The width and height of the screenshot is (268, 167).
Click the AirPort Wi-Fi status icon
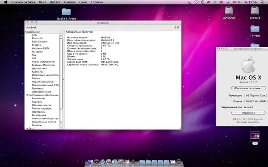(196, 2)
